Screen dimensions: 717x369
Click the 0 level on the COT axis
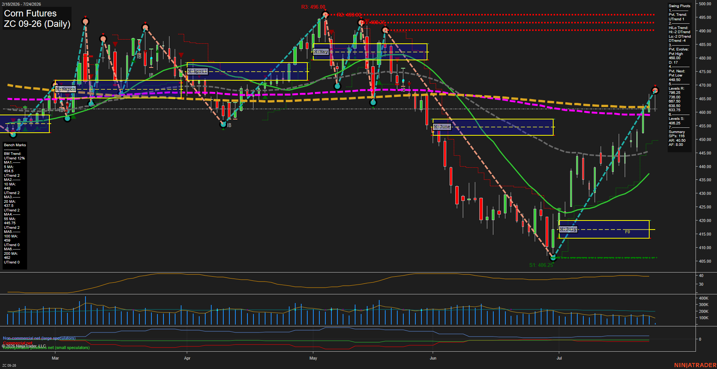[700, 339]
